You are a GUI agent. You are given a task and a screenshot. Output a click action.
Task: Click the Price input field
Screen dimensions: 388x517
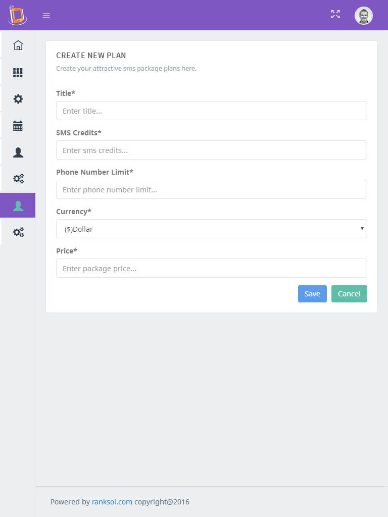pos(211,268)
